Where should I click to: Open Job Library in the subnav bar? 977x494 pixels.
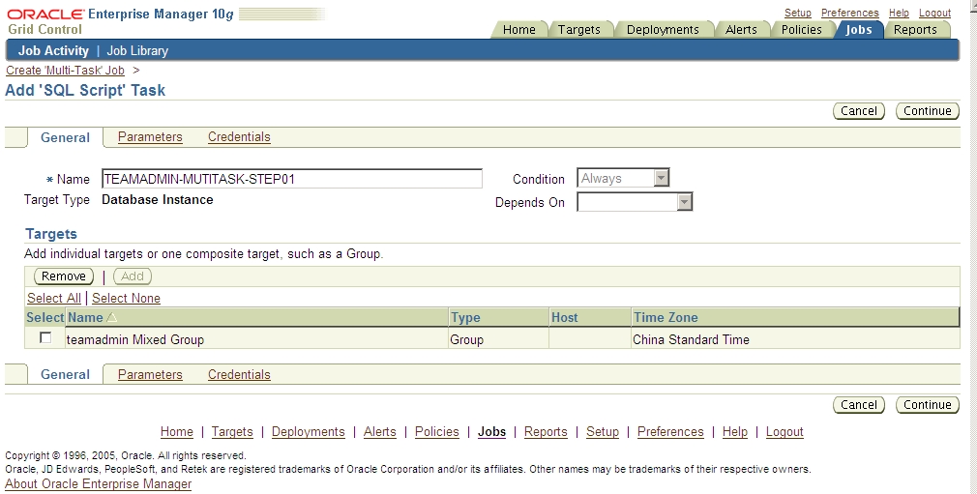(137, 50)
